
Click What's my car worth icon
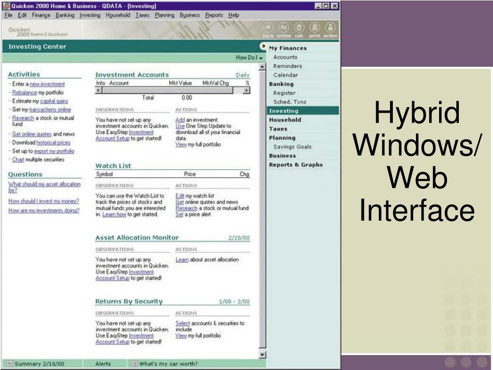134,364
